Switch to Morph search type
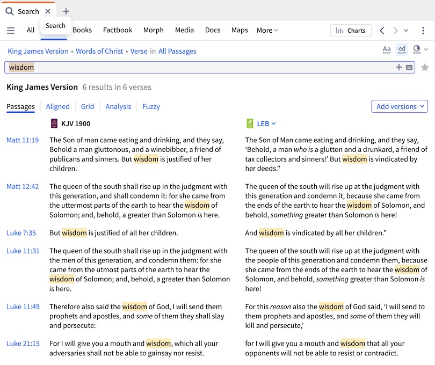The height and width of the screenshot is (365, 435). [154, 30]
